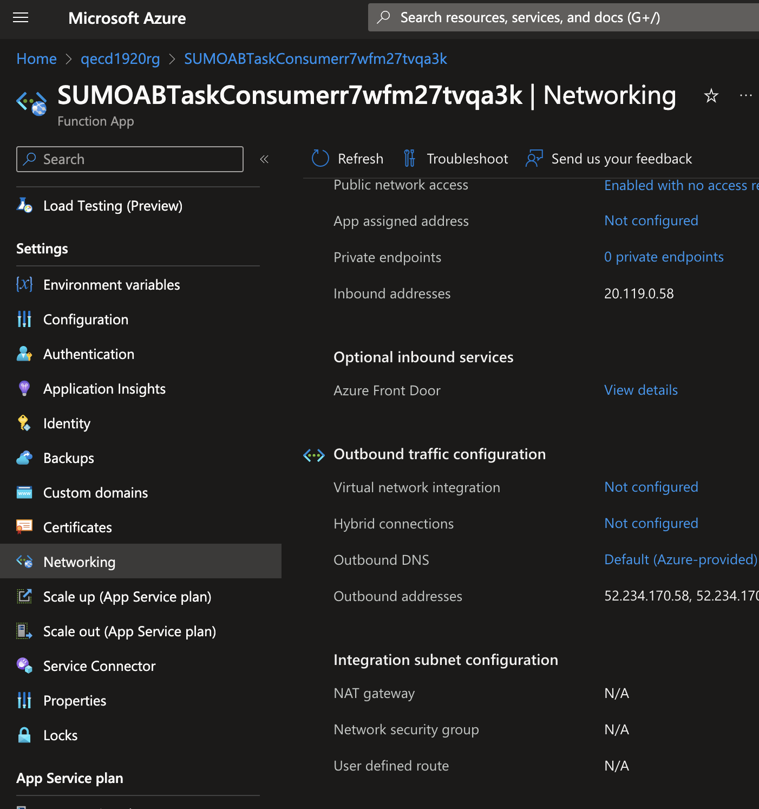Click the Refresh icon
Image resolution: width=759 pixels, height=809 pixels.
coord(319,158)
